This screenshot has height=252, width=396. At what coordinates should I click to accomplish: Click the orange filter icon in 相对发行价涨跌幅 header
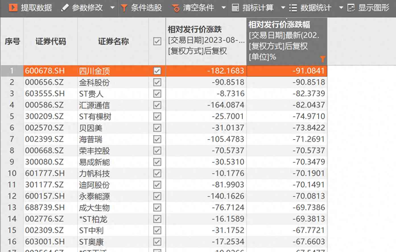tap(323, 59)
